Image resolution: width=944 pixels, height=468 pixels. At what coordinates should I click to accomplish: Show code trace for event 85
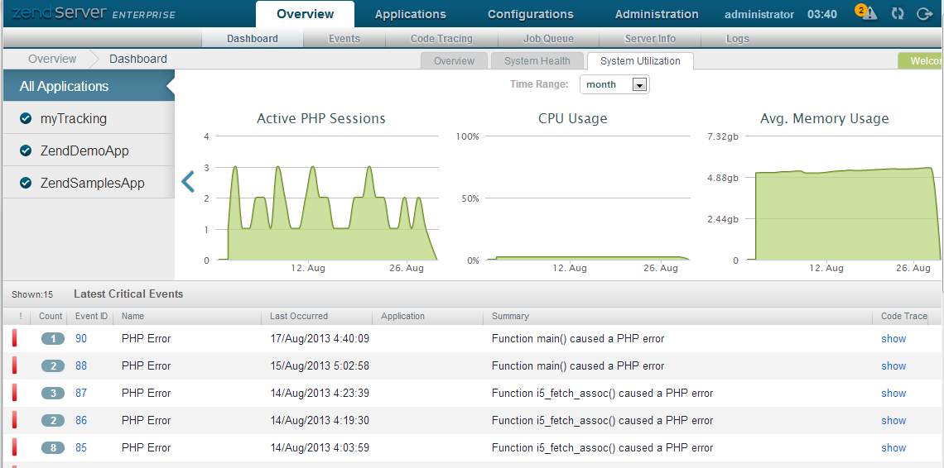(x=893, y=447)
